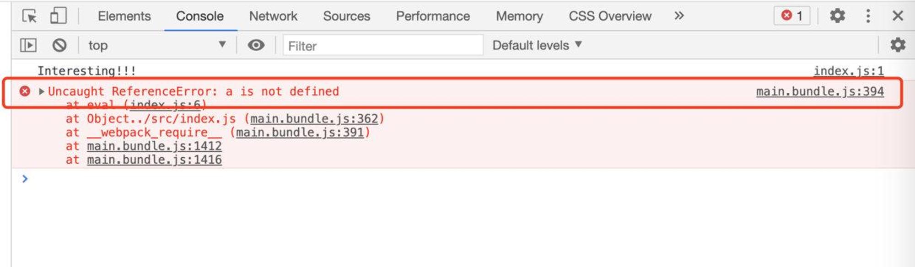Show more tabs with the double chevron
This screenshot has height=267, width=915.
click(x=679, y=16)
